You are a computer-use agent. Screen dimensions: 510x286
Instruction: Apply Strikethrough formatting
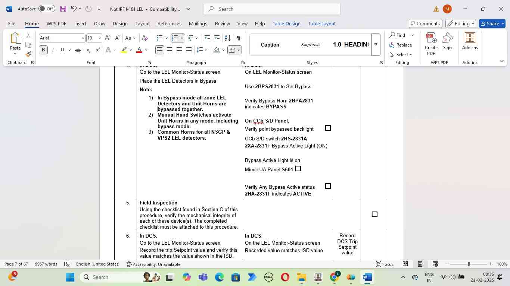(78, 50)
